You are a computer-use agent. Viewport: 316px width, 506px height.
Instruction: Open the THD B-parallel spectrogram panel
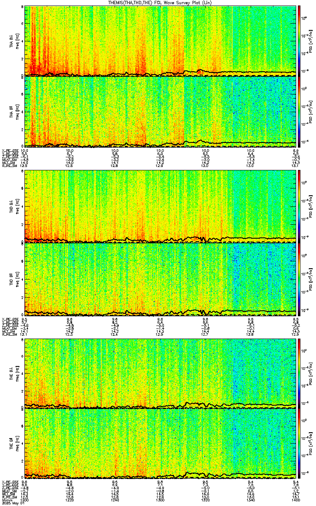(160, 279)
